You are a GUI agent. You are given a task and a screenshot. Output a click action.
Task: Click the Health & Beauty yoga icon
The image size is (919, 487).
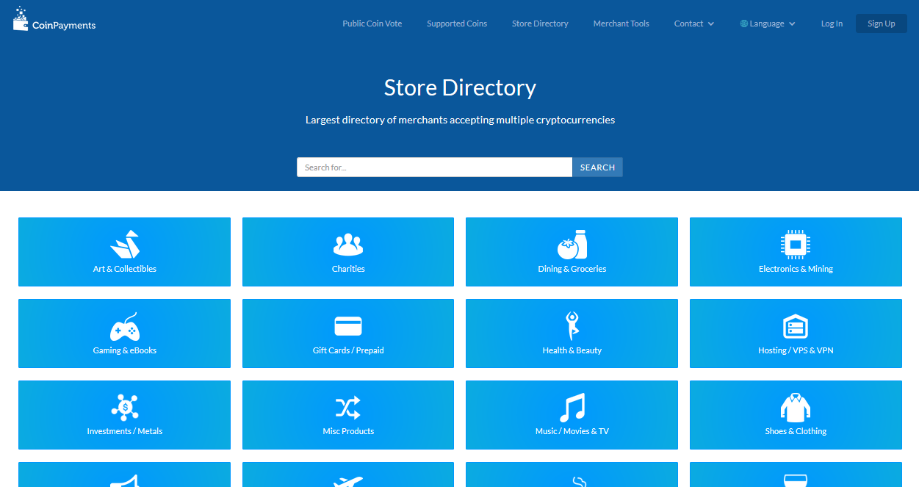point(572,326)
